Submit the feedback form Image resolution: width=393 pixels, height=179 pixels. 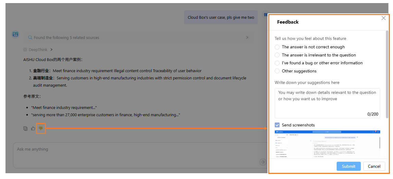click(x=348, y=166)
